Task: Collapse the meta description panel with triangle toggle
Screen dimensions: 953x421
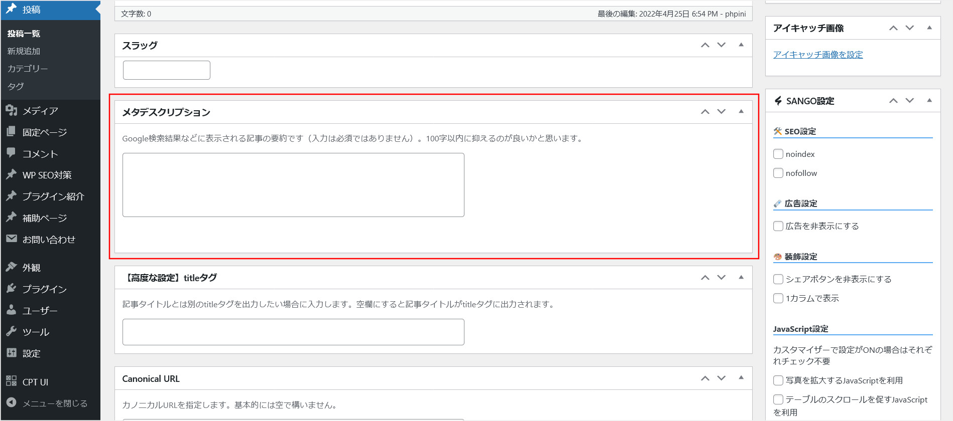Action: click(x=741, y=112)
